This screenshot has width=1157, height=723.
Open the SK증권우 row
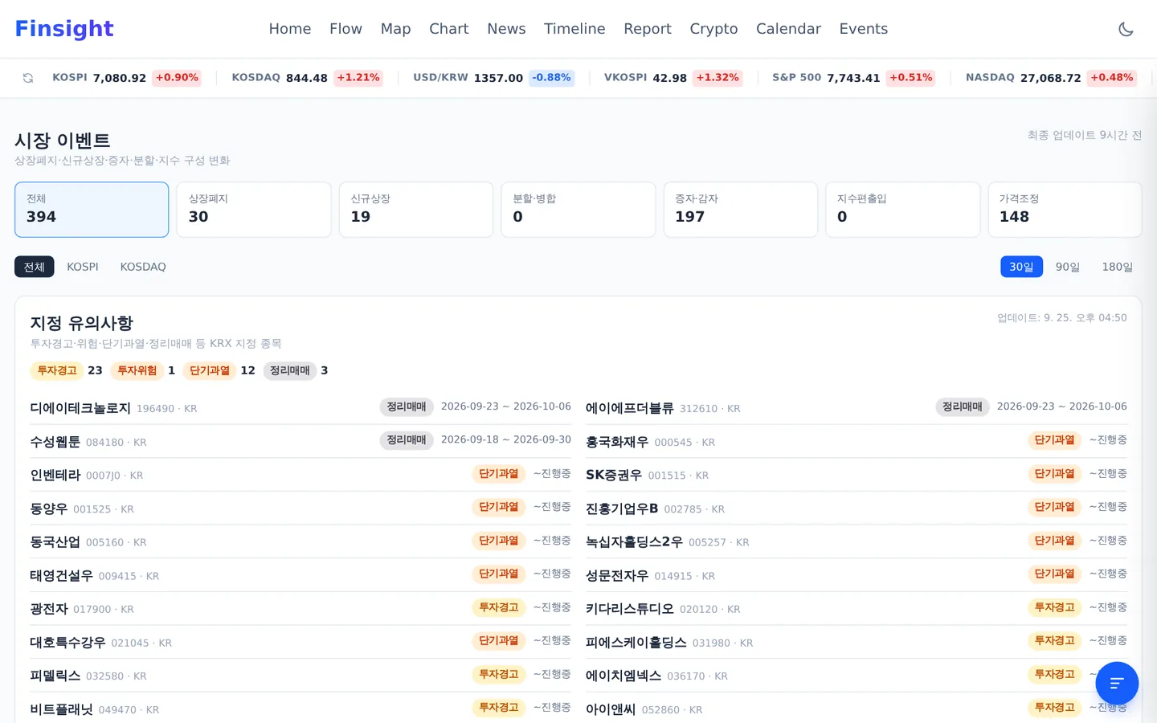[x=857, y=475]
